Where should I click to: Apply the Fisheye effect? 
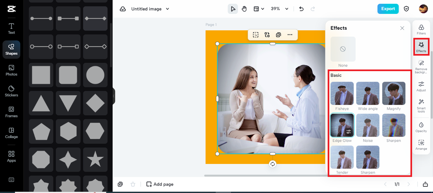pyautogui.click(x=342, y=93)
